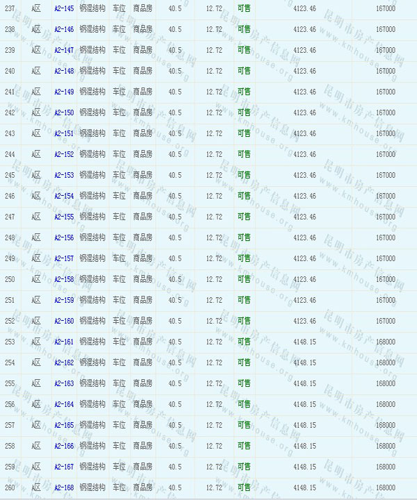Viewport: 417px width, 500px height.
Task: Click the A2-161 unit link
Action: [63, 342]
